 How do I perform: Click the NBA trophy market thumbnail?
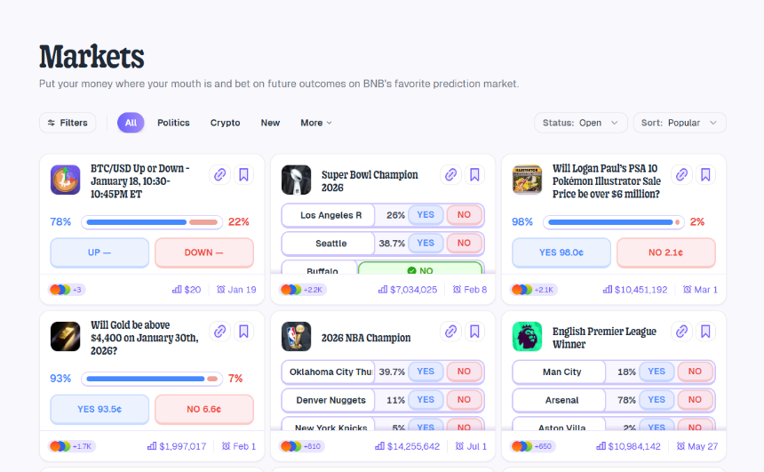click(296, 337)
